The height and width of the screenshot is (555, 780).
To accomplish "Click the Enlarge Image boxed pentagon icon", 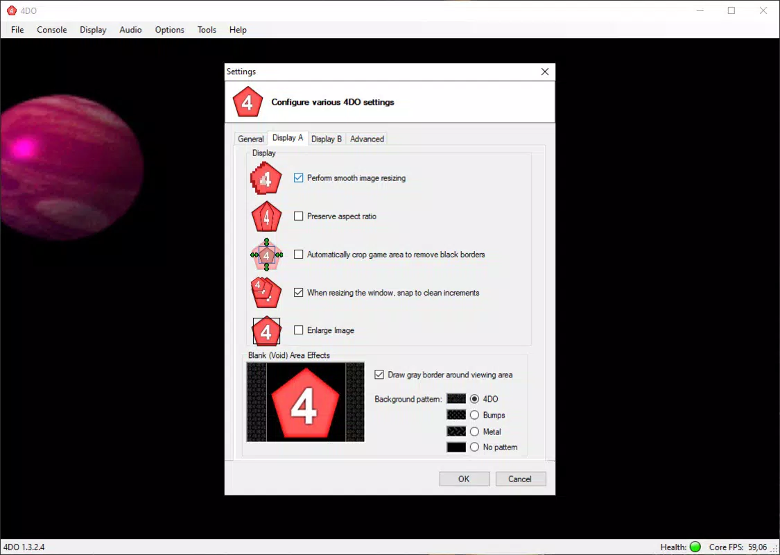I will [x=267, y=330].
